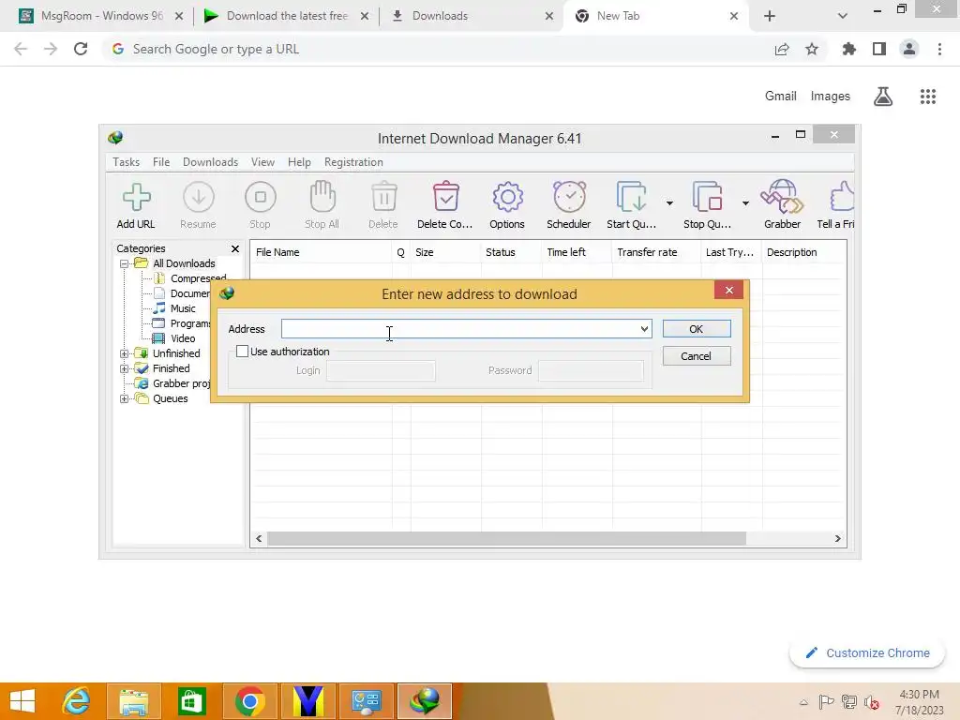Viewport: 960px width, 720px height.
Task: Click Cancel in the address dialog
Action: [697, 356]
